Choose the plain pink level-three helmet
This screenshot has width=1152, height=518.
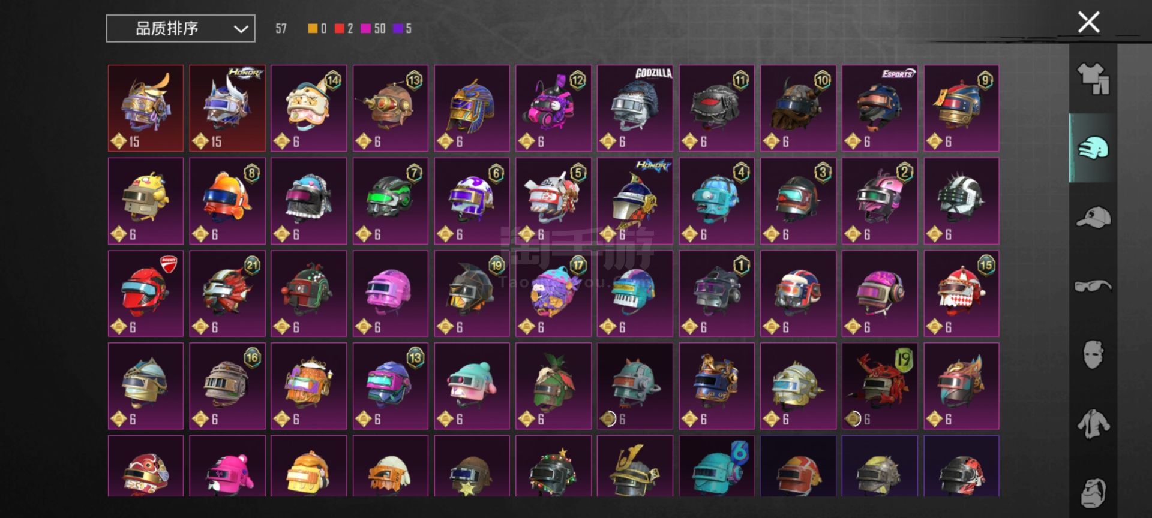[x=390, y=293]
